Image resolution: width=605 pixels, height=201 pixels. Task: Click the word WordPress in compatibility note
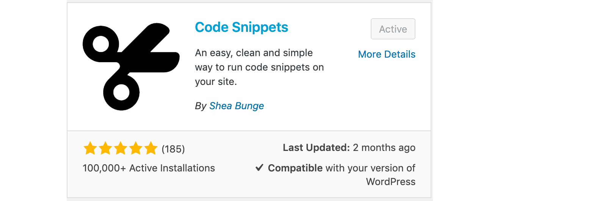tap(390, 182)
